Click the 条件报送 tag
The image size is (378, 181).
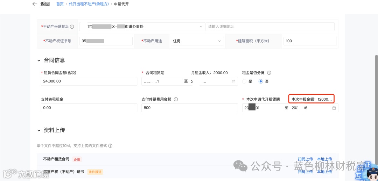click(x=95, y=172)
